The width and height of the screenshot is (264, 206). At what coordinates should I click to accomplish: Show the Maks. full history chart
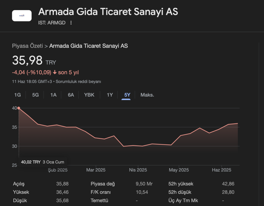pos(147,95)
